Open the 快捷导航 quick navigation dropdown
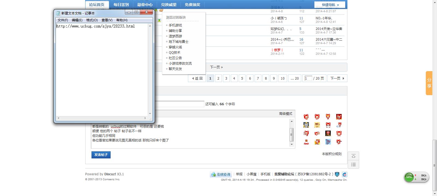This screenshot has width=437, height=196. [330, 5]
